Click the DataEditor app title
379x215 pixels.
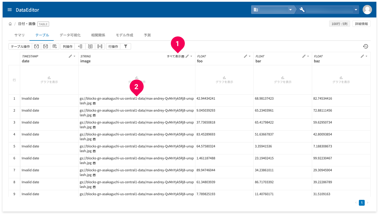point(27,10)
